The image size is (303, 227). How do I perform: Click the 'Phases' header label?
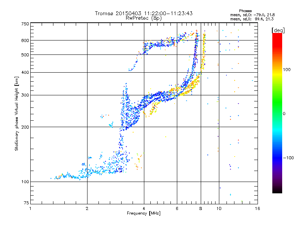[x=245, y=11]
